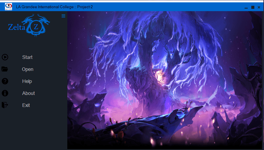Collapse the sidebar with the hamburger icon
Screen dimensions: 264x150
point(63,16)
